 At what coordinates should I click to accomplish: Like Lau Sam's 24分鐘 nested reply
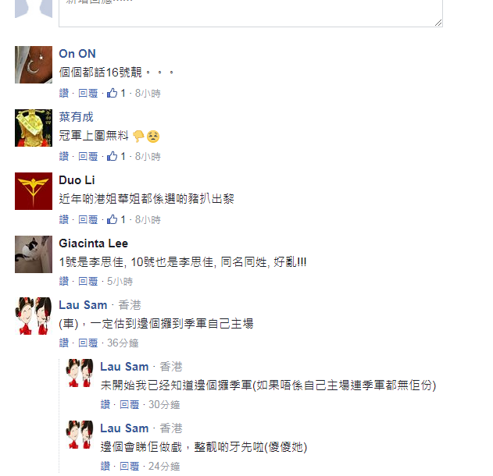click(x=105, y=466)
